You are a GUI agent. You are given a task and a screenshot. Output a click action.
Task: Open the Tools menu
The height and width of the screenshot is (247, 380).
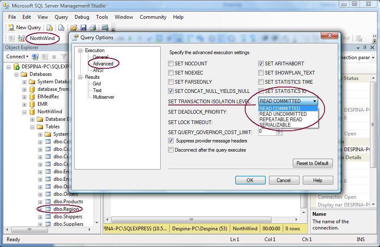pyautogui.click(x=102, y=17)
